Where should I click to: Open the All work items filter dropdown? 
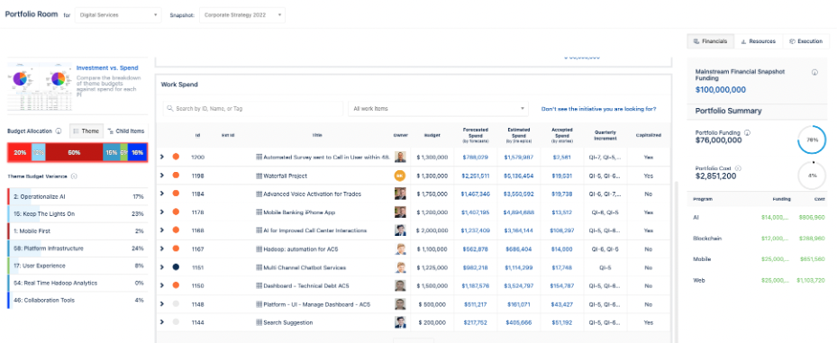pos(438,108)
